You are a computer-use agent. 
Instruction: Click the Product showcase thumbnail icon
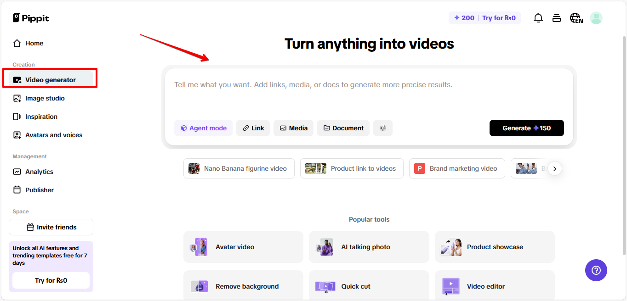point(451,247)
